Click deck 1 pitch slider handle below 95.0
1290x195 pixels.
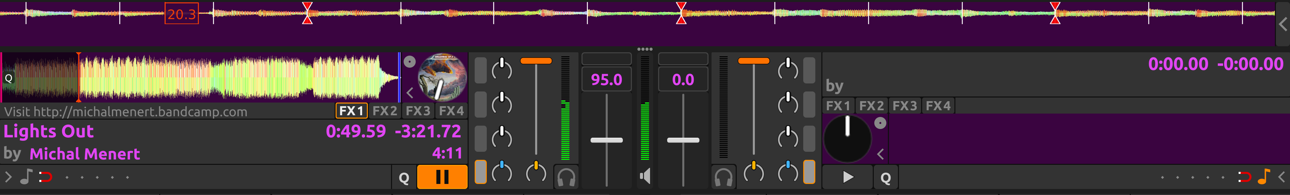coord(606,140)
